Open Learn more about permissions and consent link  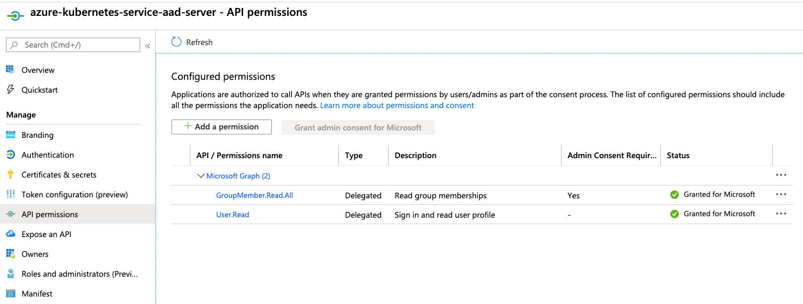click(397, 105)
